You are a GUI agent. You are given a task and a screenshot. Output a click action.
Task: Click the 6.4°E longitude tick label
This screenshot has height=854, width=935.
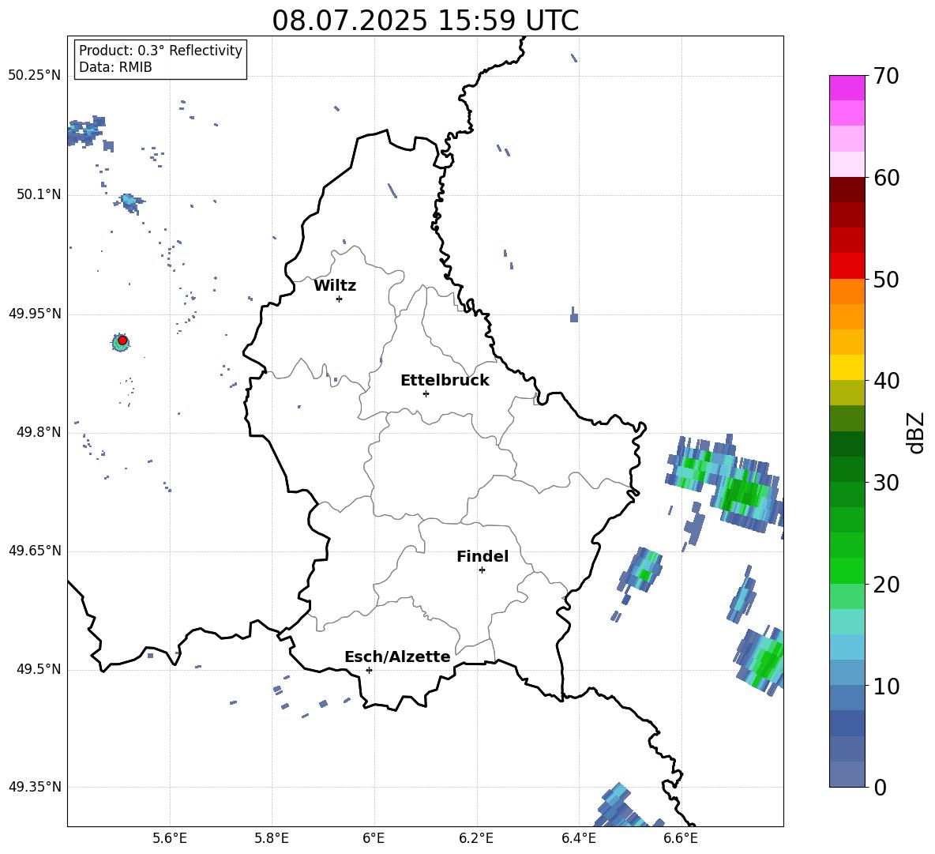coord(578,838)
